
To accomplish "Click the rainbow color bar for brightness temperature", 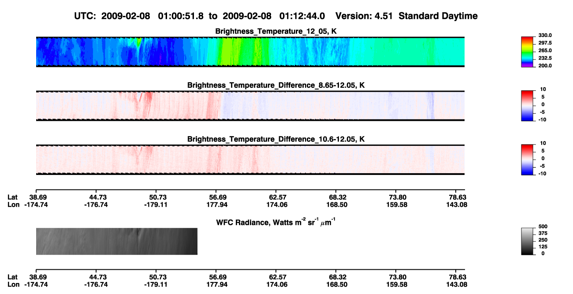I will pos(527,52).
